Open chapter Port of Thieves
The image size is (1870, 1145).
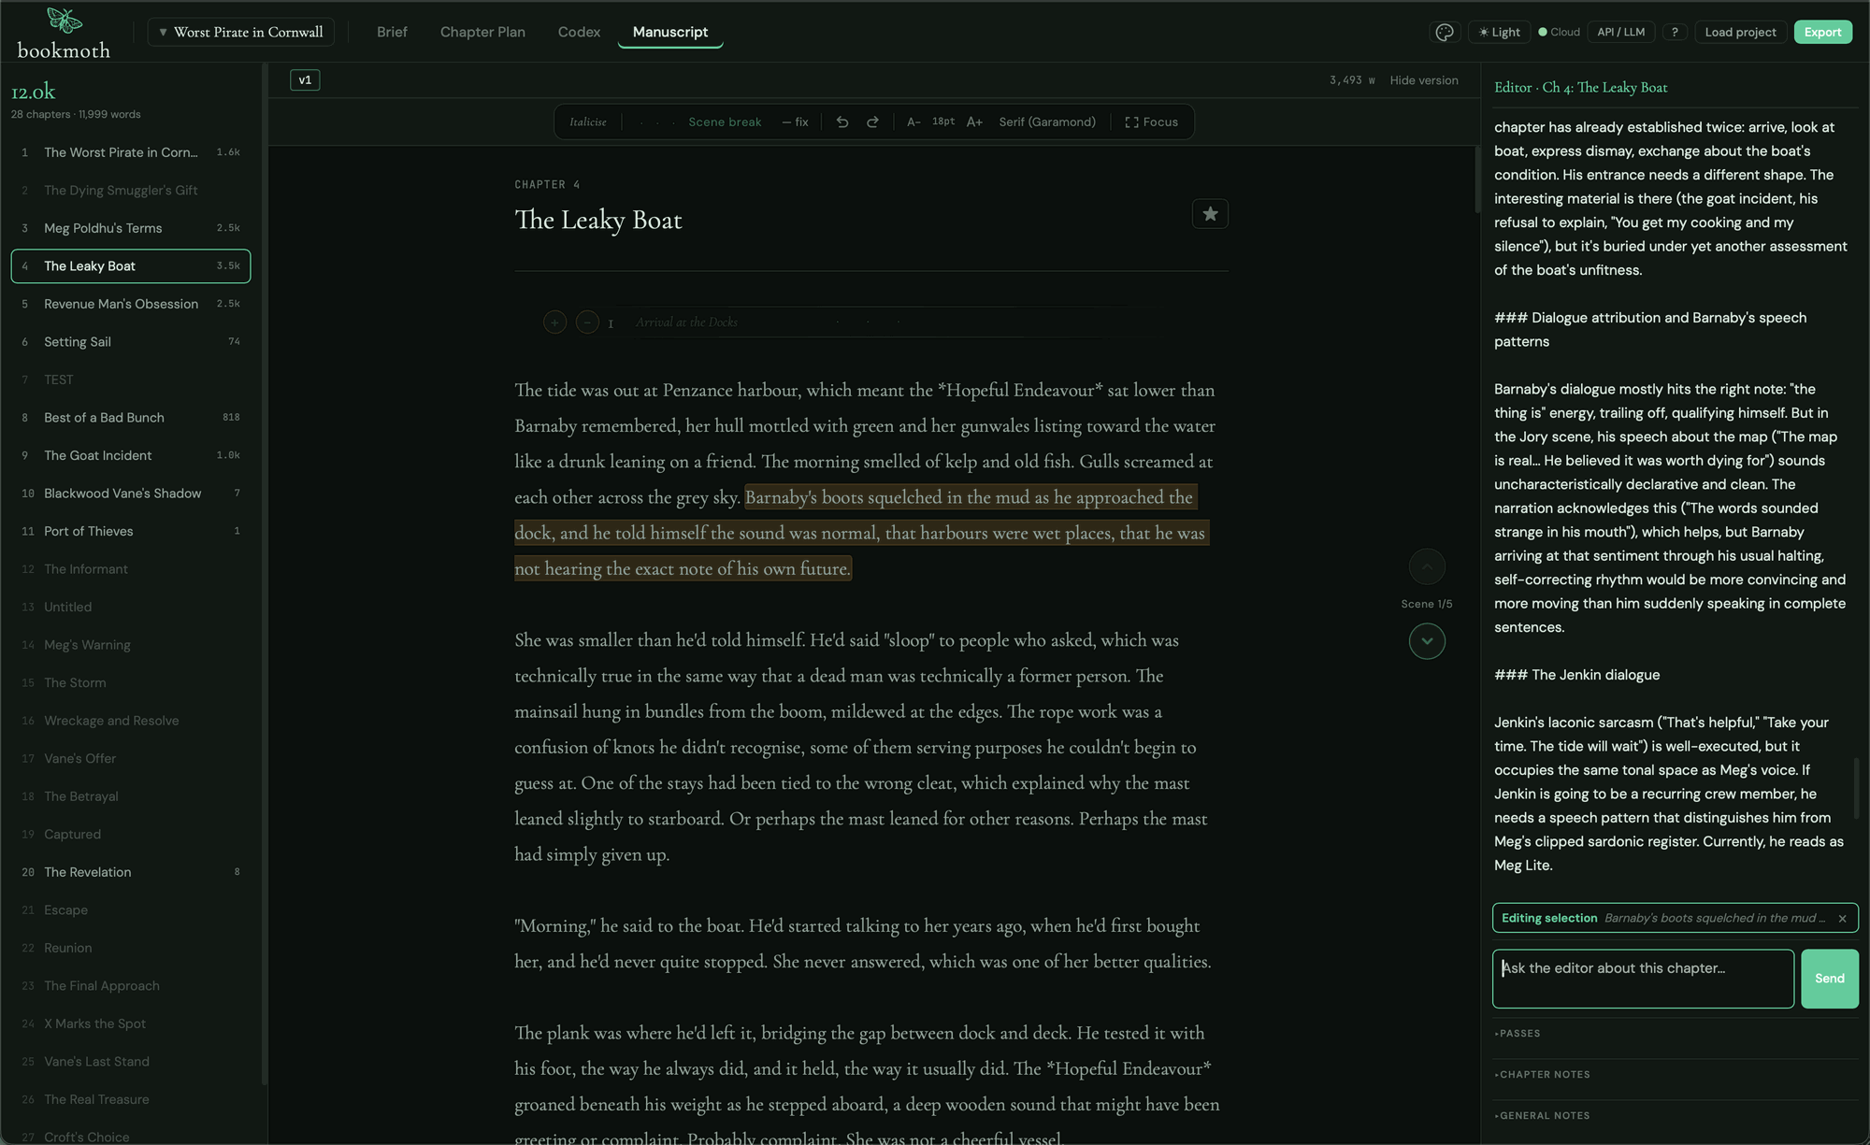point(131,531)
